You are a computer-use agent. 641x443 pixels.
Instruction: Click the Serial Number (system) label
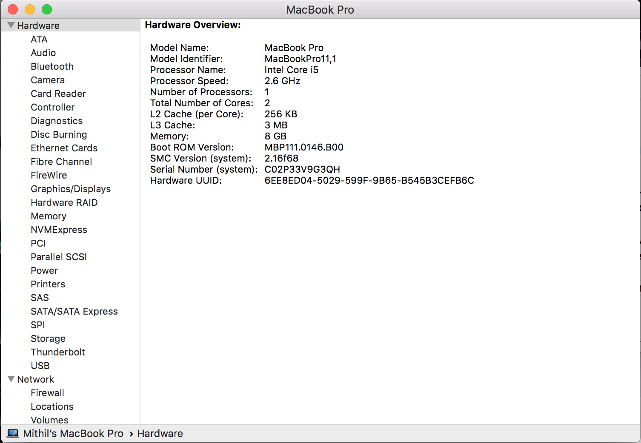[x=204, y=169]
